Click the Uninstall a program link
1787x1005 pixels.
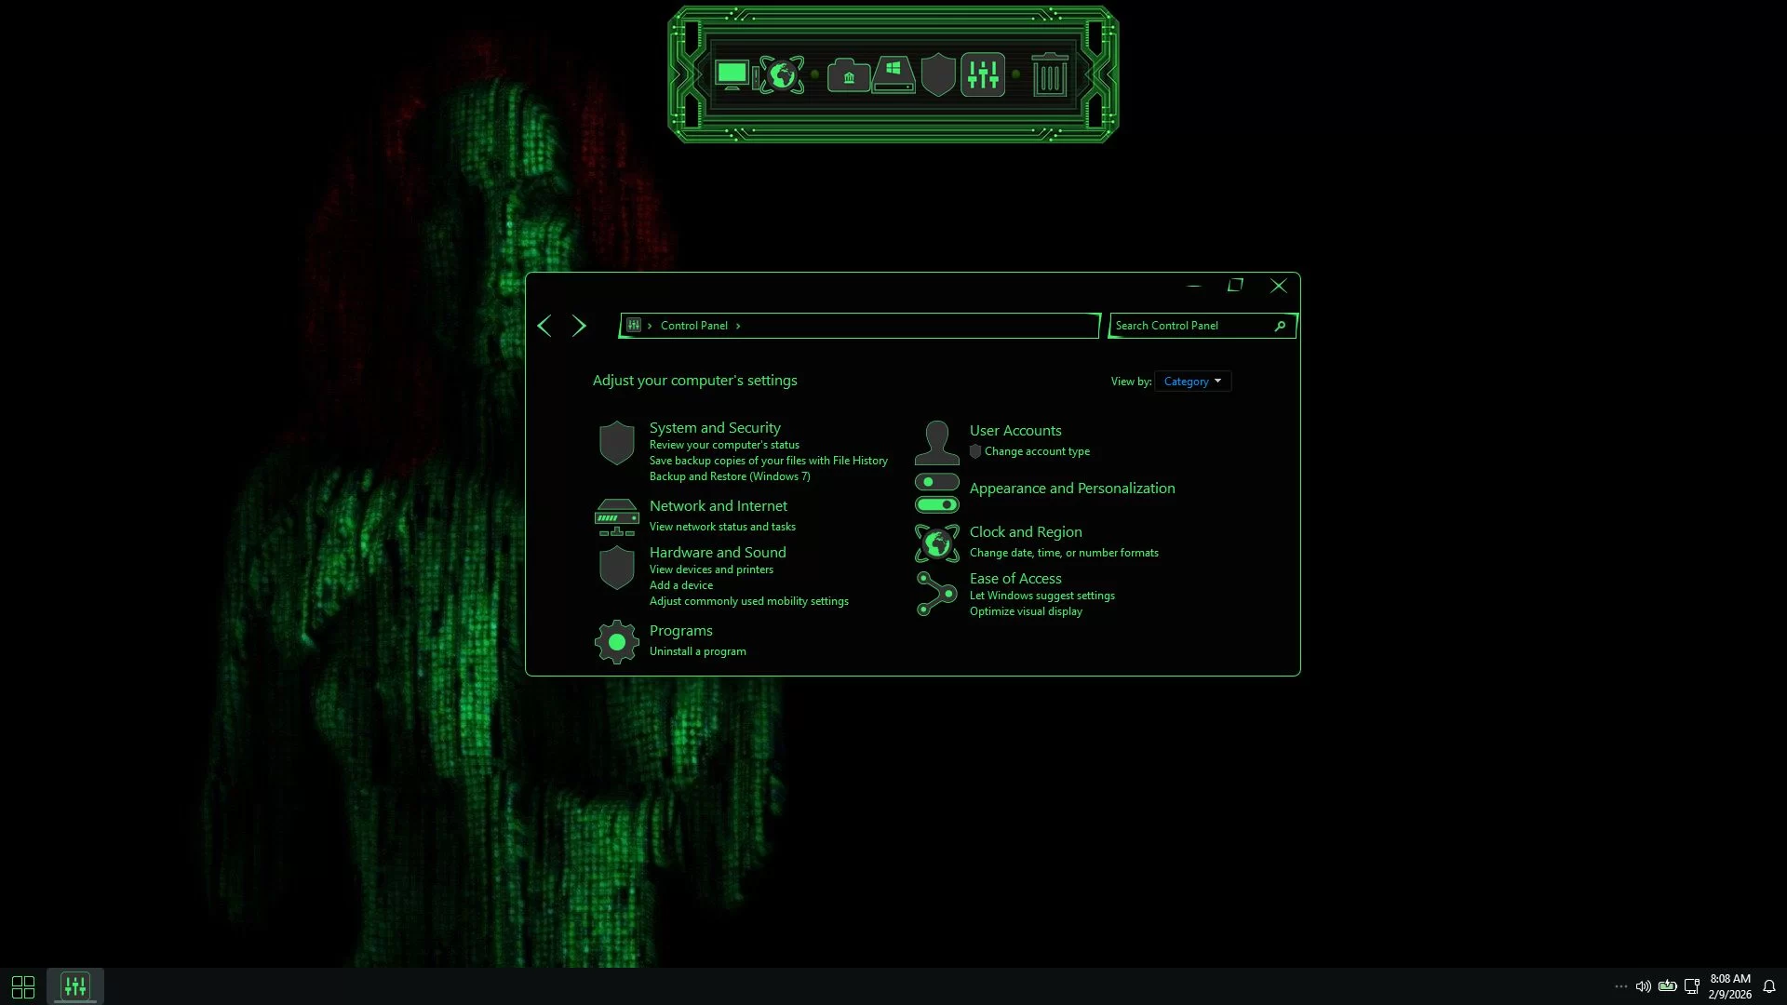point(697,651)
